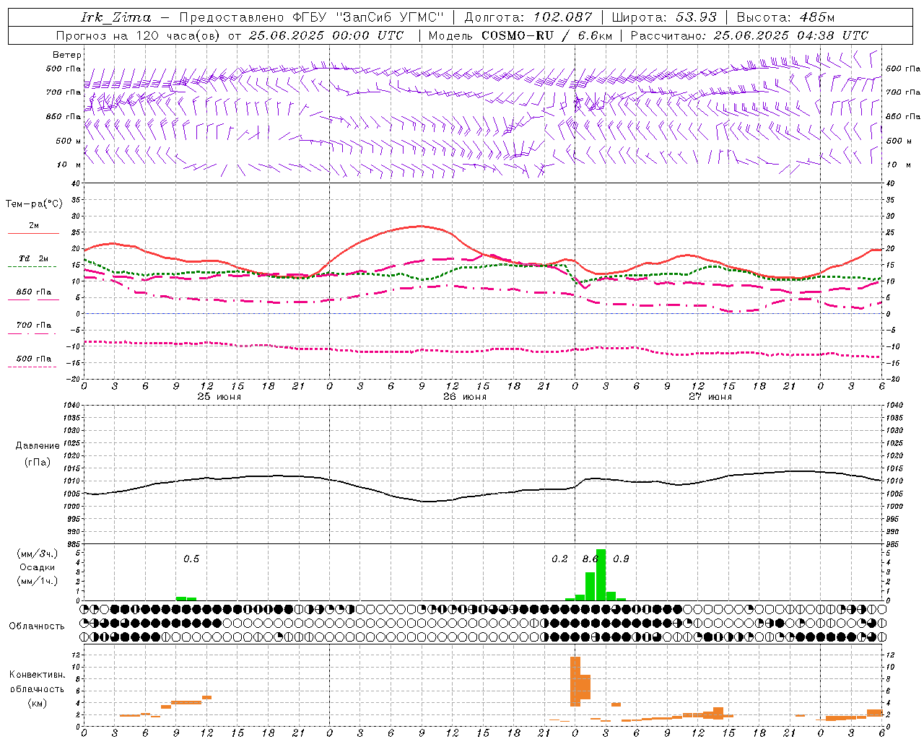Select "Прогноз на 120 часа(ов)" text
This screenshot has height=739, width=924.
139,35
